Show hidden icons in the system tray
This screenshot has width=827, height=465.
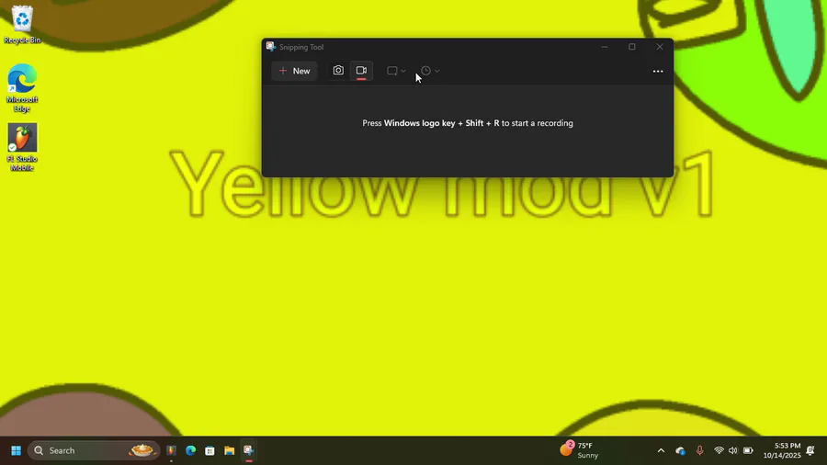pyautogui.click(x=661, y=451)
